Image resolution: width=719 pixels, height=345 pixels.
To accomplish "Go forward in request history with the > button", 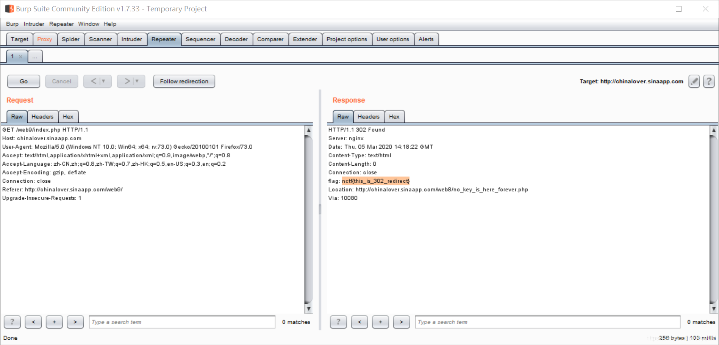I will [127, 81].
